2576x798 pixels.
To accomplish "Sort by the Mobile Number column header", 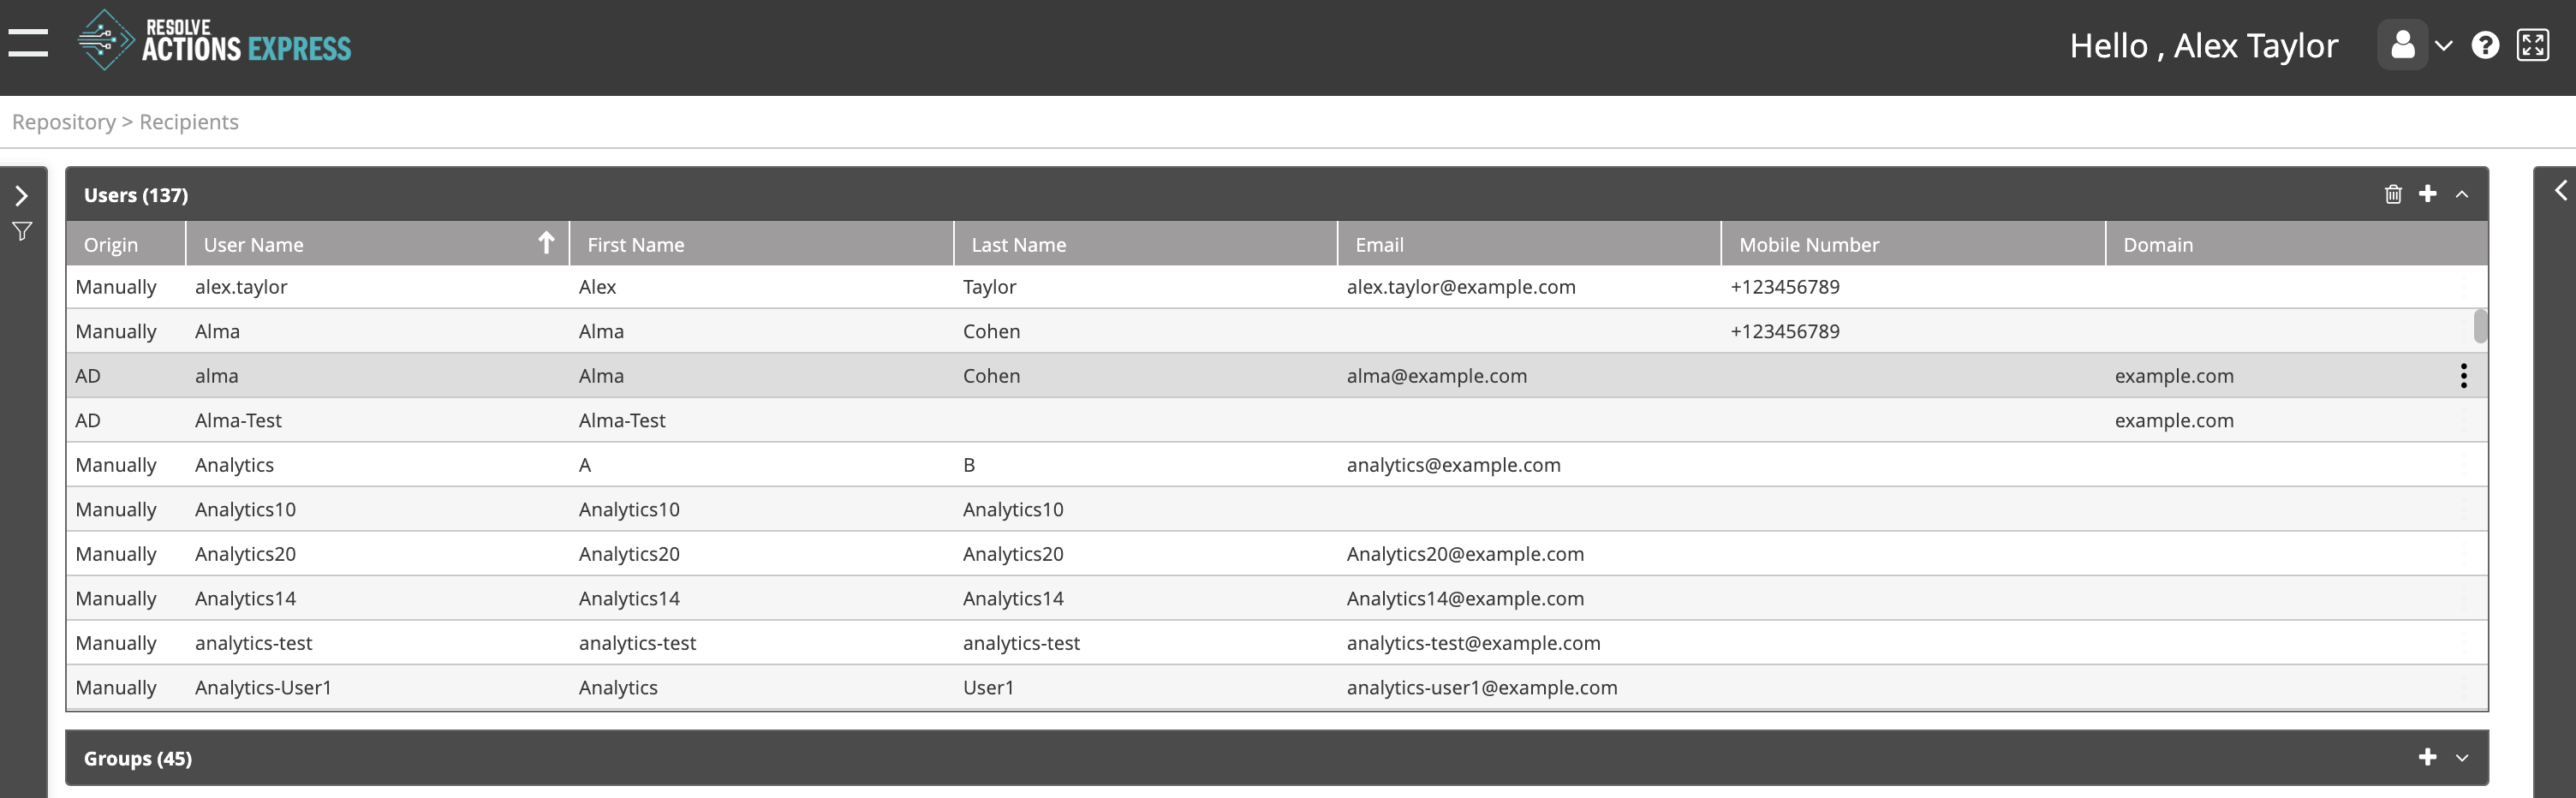I will pos(1913,244).
